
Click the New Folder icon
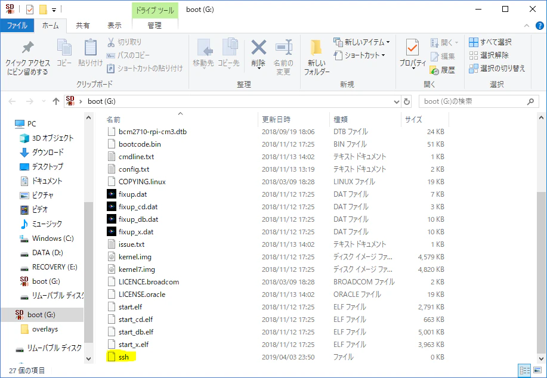coord(316,48)
